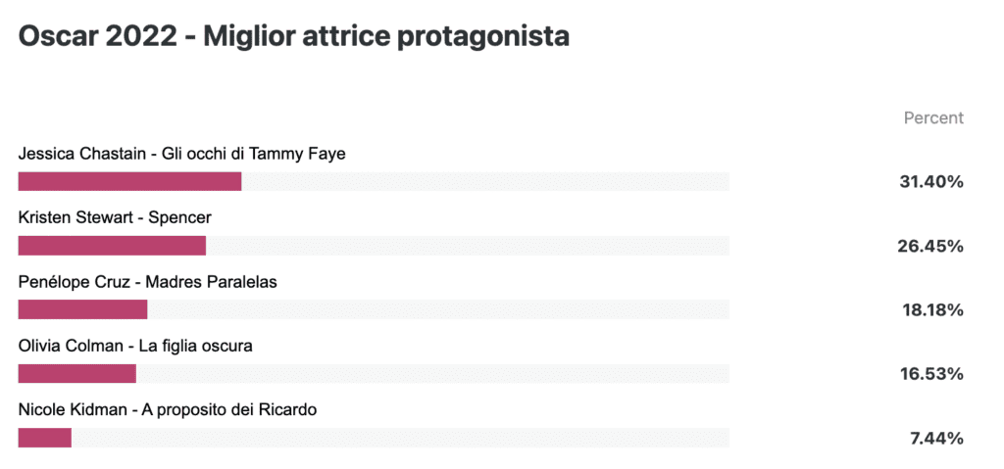The width and height of the screenshot is (1004, 469).
Task: Click Penélope Cruz's filled pink bar
Action: 82,309
